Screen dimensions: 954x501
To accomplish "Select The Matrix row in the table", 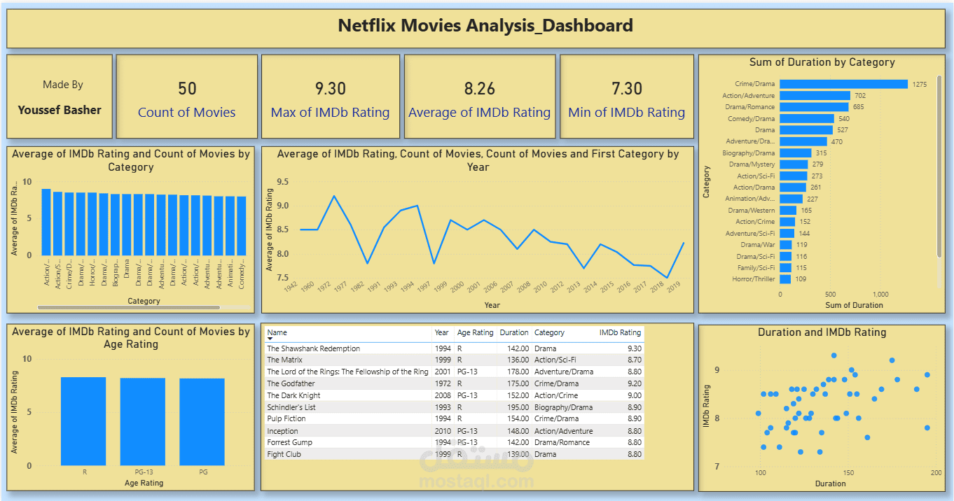I will click(454, 360).
